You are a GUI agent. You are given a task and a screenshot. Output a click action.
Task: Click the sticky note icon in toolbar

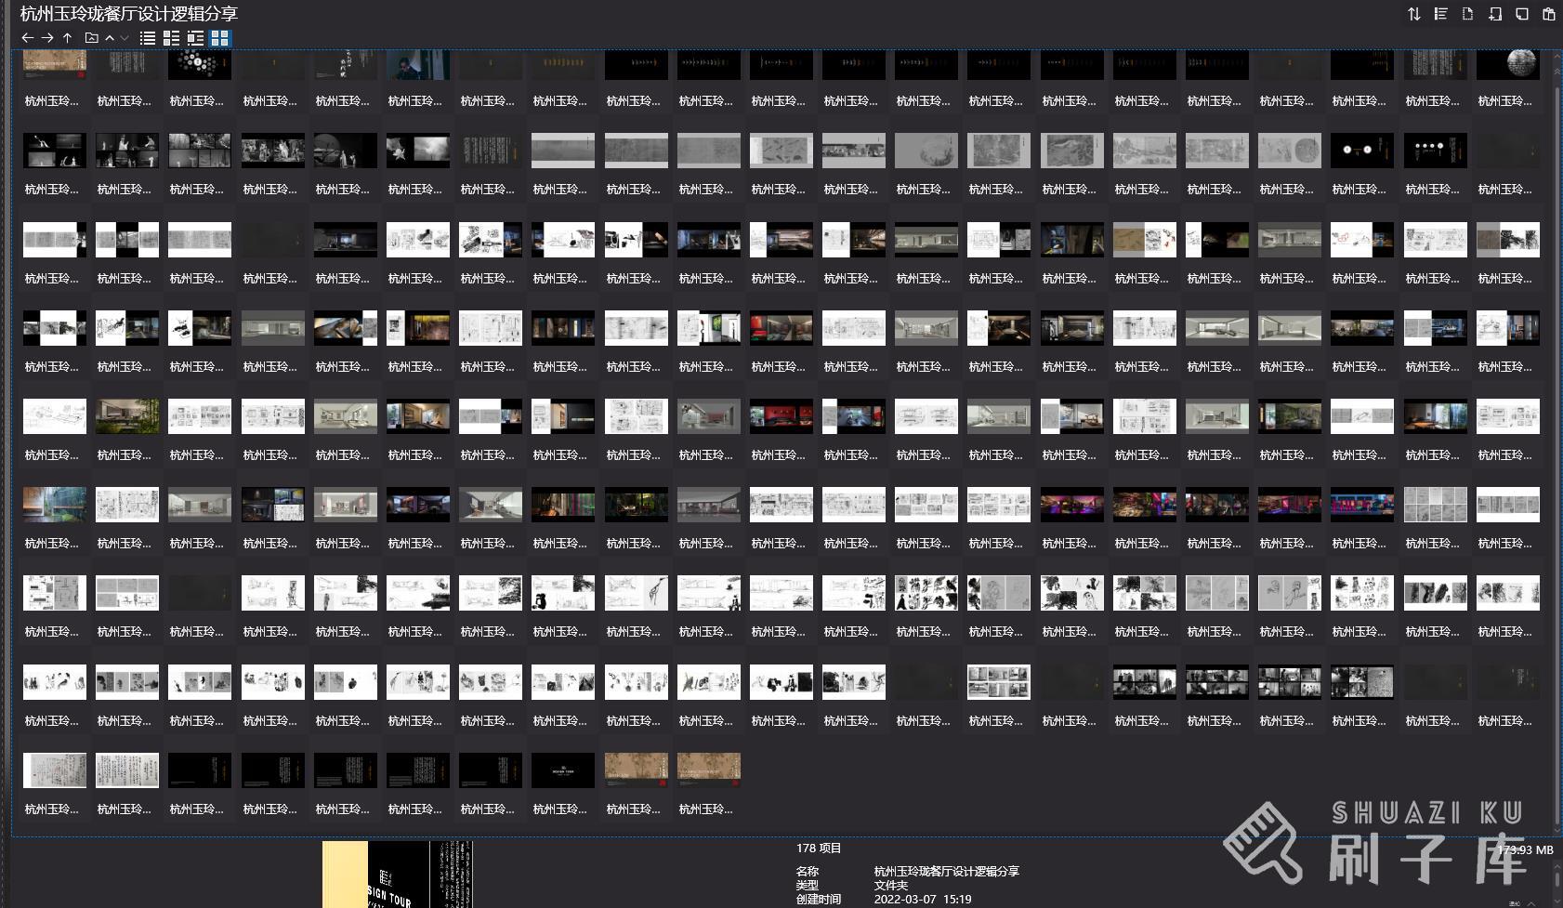click(1521, 14)
